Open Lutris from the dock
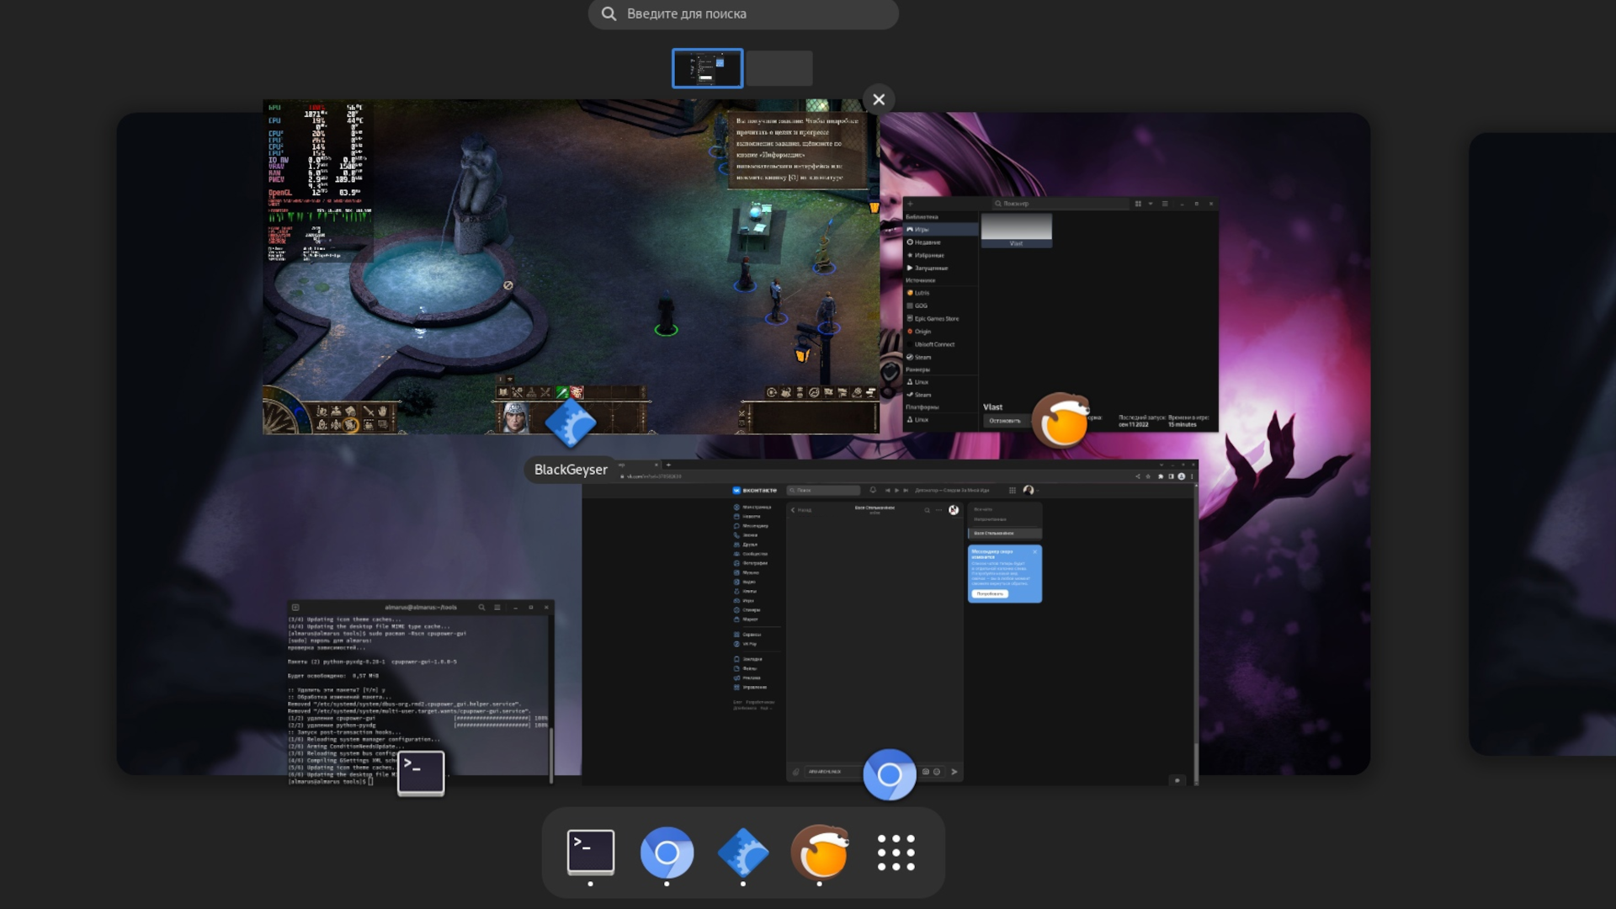This screenshot has width=1616, height=909. tap(820, 852)
